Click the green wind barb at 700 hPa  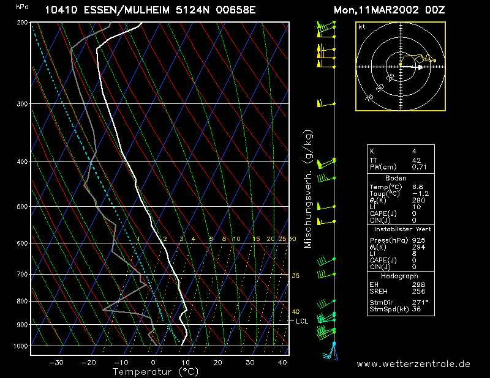point(326,275)
